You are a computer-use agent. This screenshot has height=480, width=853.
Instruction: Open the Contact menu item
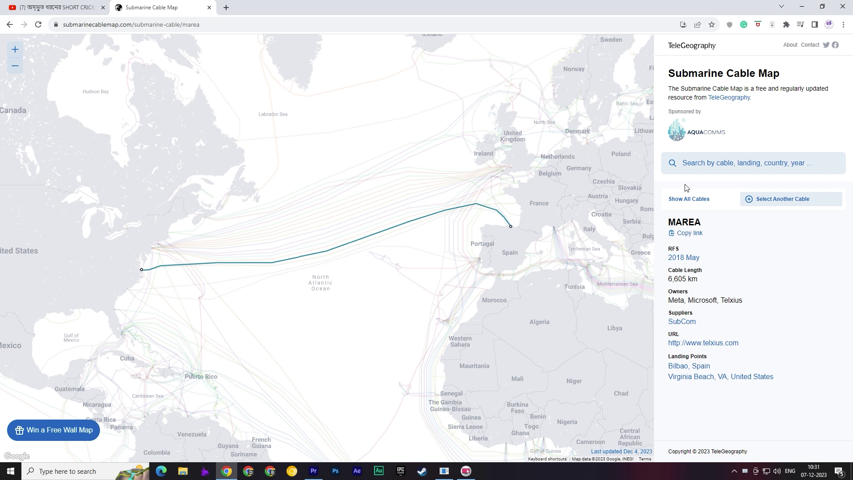(x=810, y=45)
